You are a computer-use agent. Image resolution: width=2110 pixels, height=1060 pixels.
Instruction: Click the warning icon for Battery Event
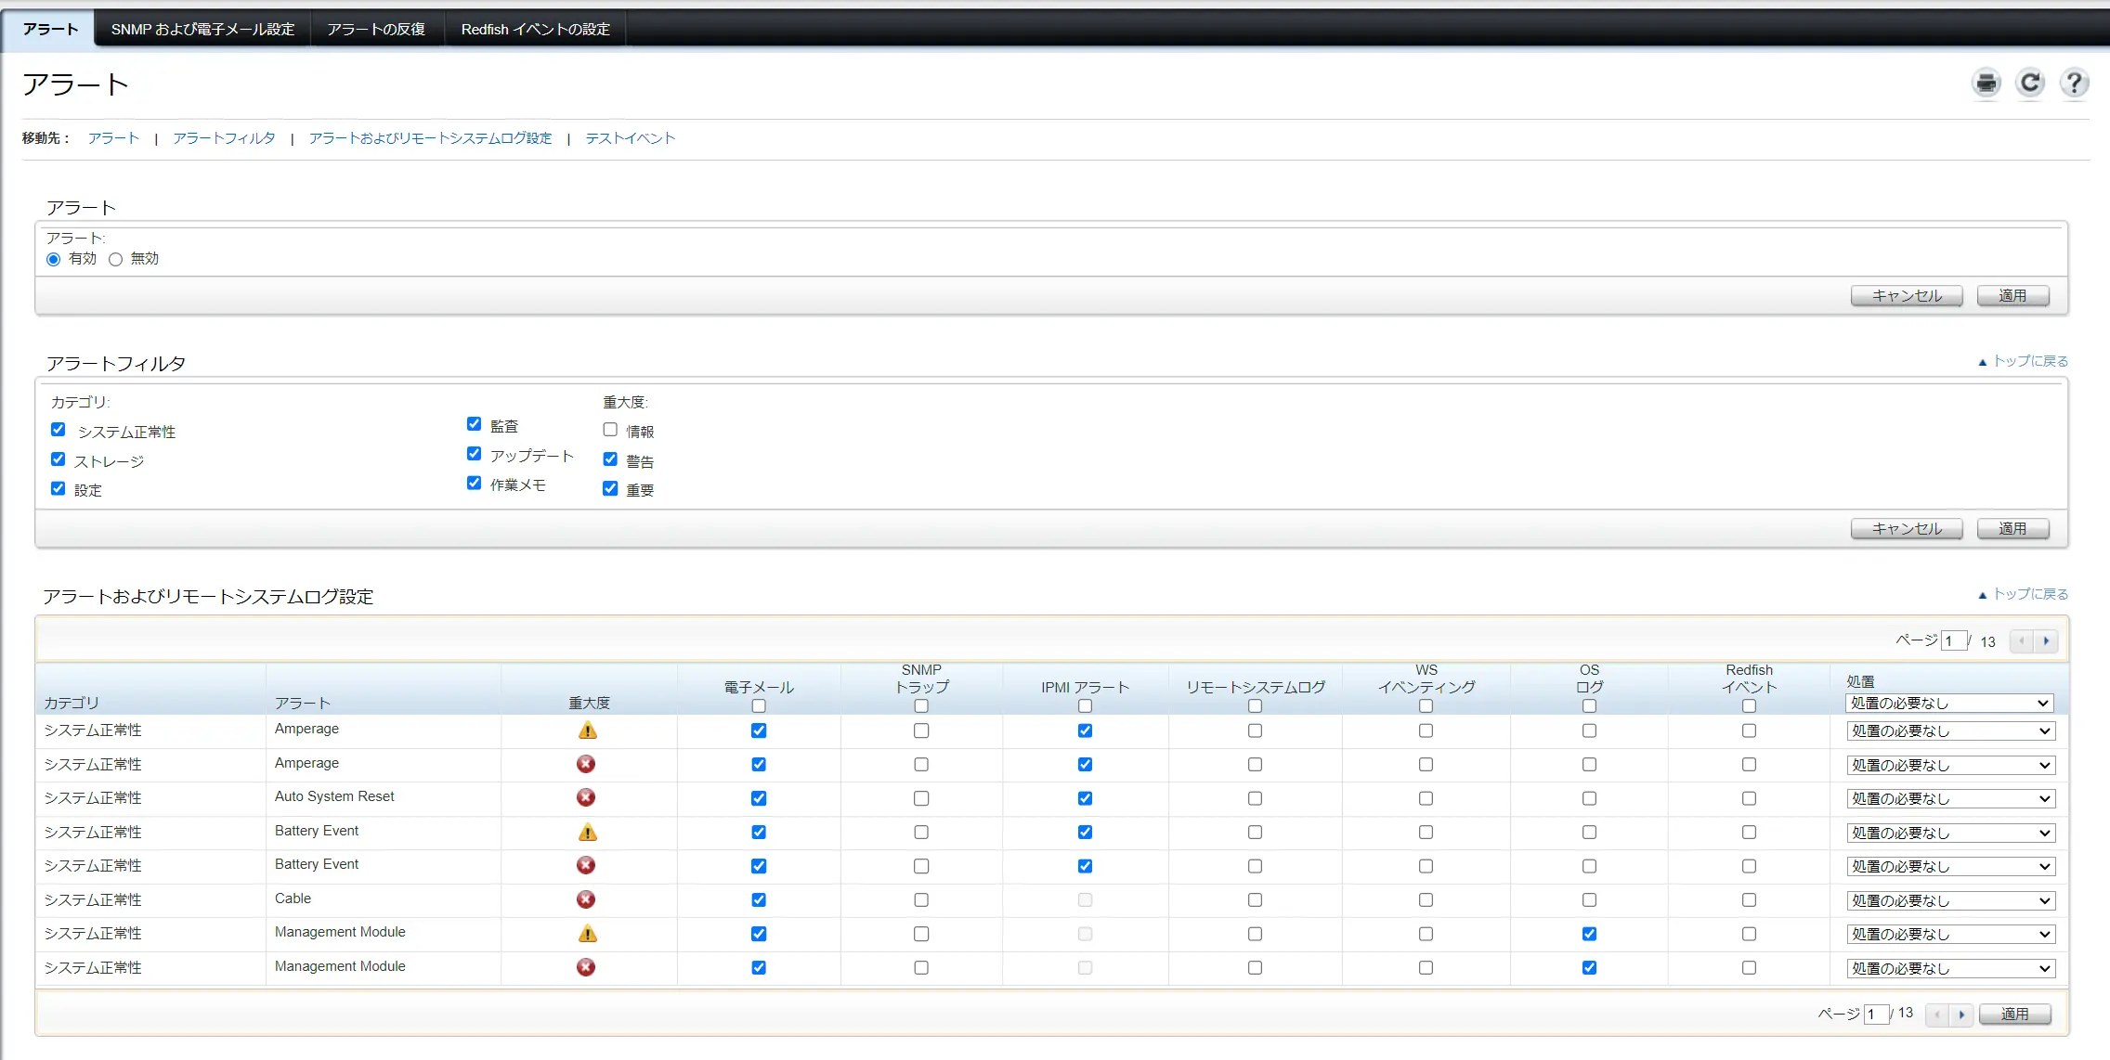tap(588, 832)
